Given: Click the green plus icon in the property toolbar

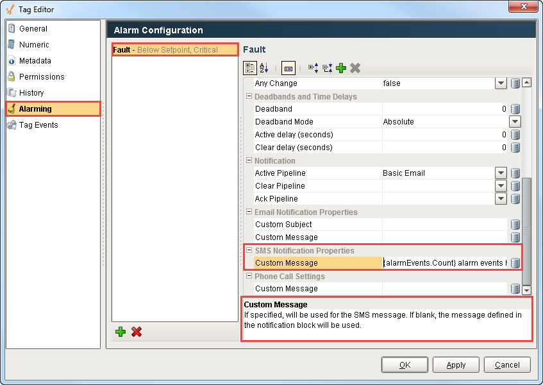Looking at the screenshot, I should click(x=340, y=68).
